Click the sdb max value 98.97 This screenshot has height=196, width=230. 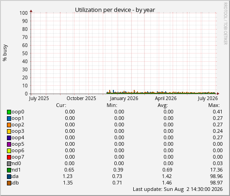(217, 183)
